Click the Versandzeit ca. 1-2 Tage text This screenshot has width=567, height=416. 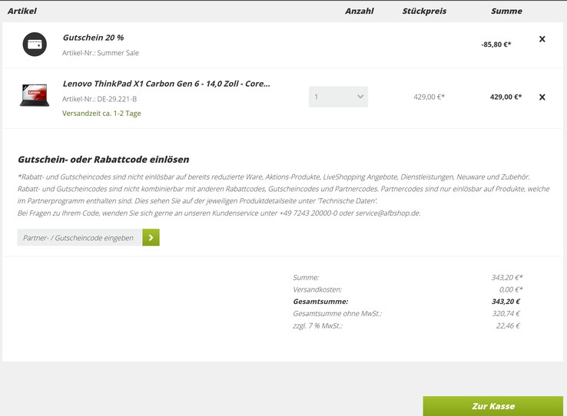point(101,114)
